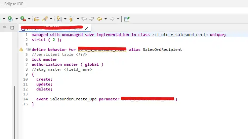Open the External Tools dropdown arrow
The width and height of the screenshot is (248, 139).
pos(29,19)
